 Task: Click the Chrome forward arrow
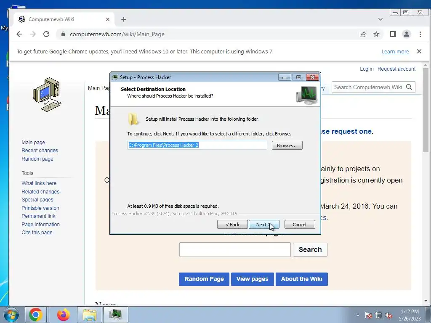(33, 34)
